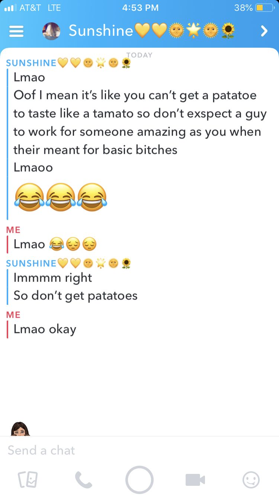279x497 pixels.
Task: Tap the long patatoe tamato message
Action: [140, 123]
